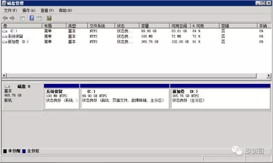
Task: Click the show/hide console tree icon
Action: tap(22, 18)
